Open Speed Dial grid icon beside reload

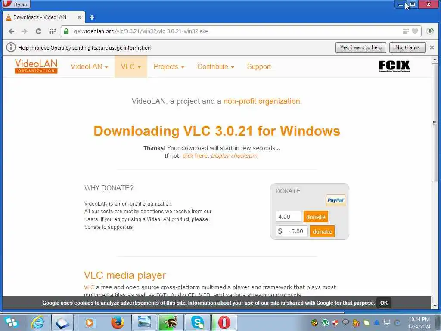pyautogui.click(x=52, y=31)
